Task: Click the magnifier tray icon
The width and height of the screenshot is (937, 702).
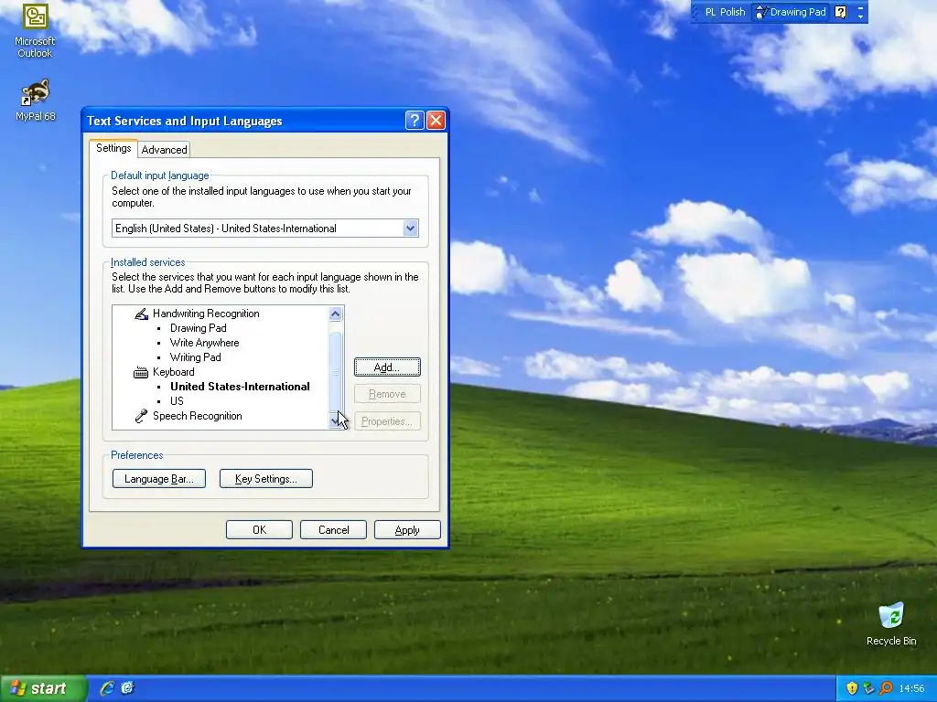Action: (x=886, y=688)
